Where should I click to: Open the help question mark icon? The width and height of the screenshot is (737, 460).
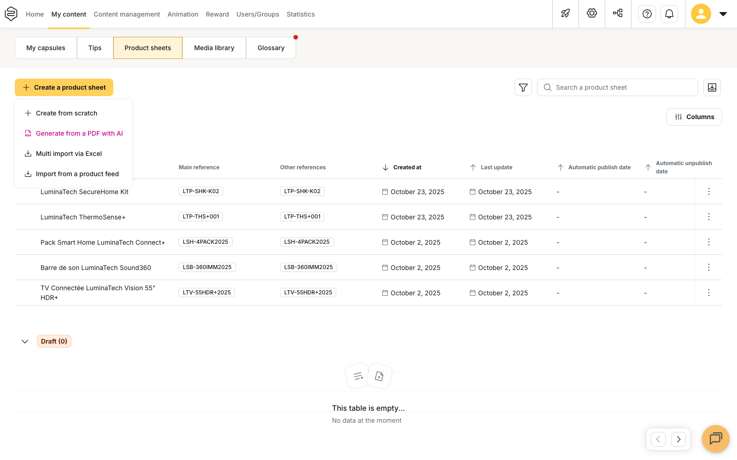pyautogui.click(x=647, y=14)
